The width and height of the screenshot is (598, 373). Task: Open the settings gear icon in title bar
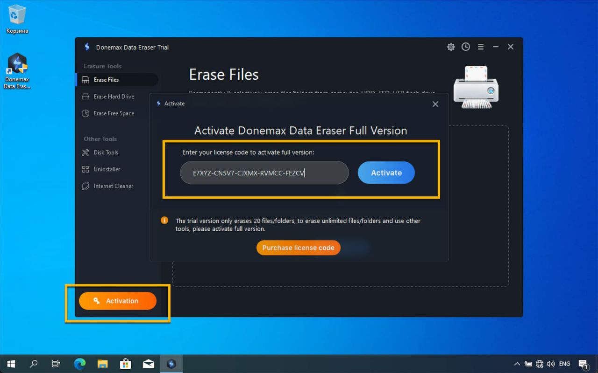(451, 47)
